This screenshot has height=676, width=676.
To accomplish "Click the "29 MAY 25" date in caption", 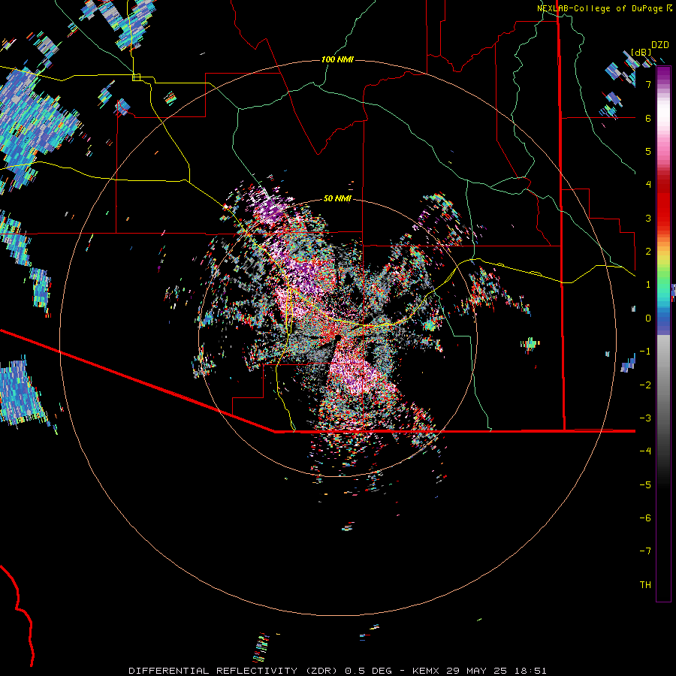I will 478,671.
